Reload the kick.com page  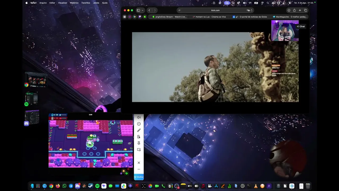252,10
